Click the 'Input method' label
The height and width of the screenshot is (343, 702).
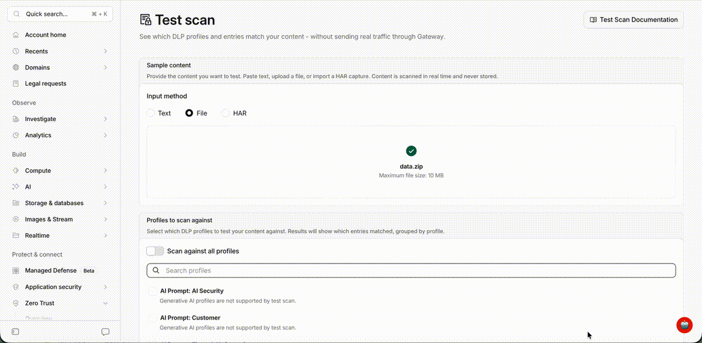point(167,96)
